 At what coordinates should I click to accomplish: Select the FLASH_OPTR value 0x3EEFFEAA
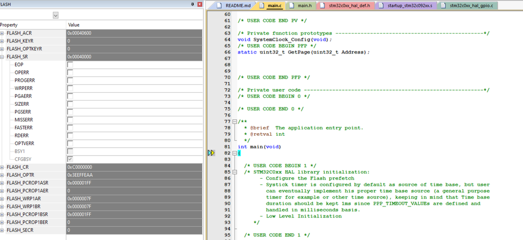click(x=134, y=175)
